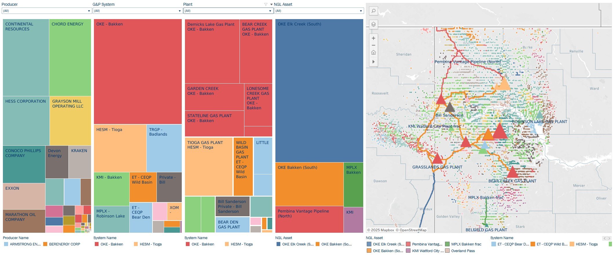Select the MPLX Bakken NGL tile
The width and height of the screenshot is (614, 255).
click(353, 185)
